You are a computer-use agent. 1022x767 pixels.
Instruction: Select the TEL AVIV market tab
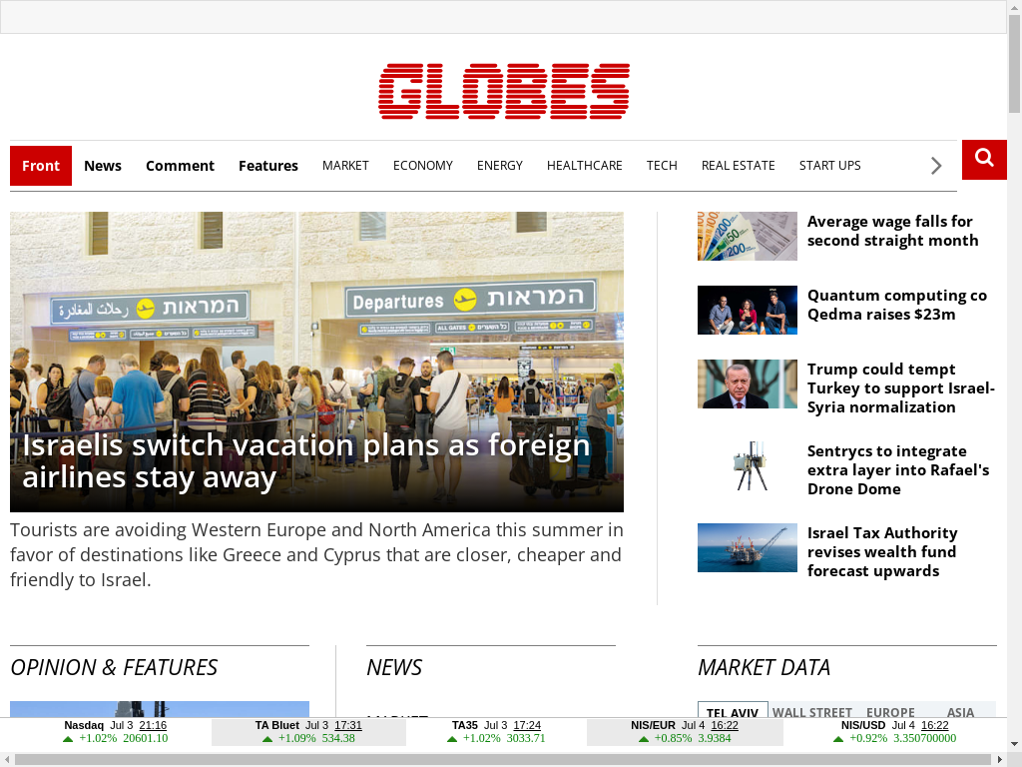click(733, 711)
